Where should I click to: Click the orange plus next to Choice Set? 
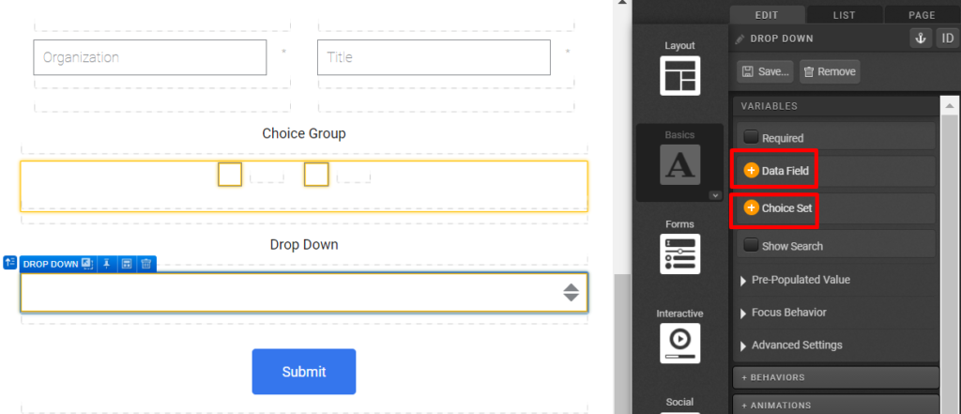751,208
